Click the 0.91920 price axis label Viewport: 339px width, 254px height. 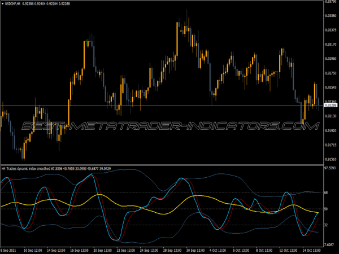331,131
